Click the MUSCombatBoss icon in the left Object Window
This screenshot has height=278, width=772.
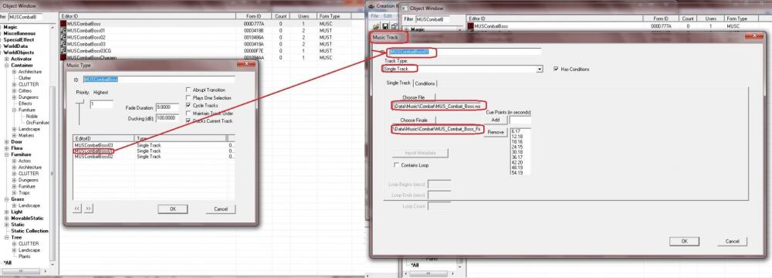coord(63,24)
